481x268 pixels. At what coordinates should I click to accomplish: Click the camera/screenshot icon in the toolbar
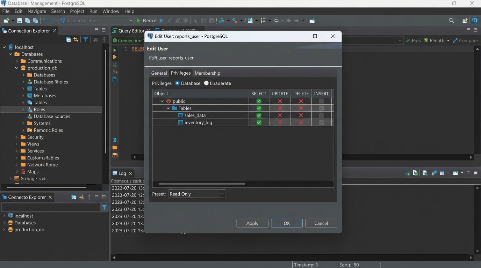click(x=312, y=21)
